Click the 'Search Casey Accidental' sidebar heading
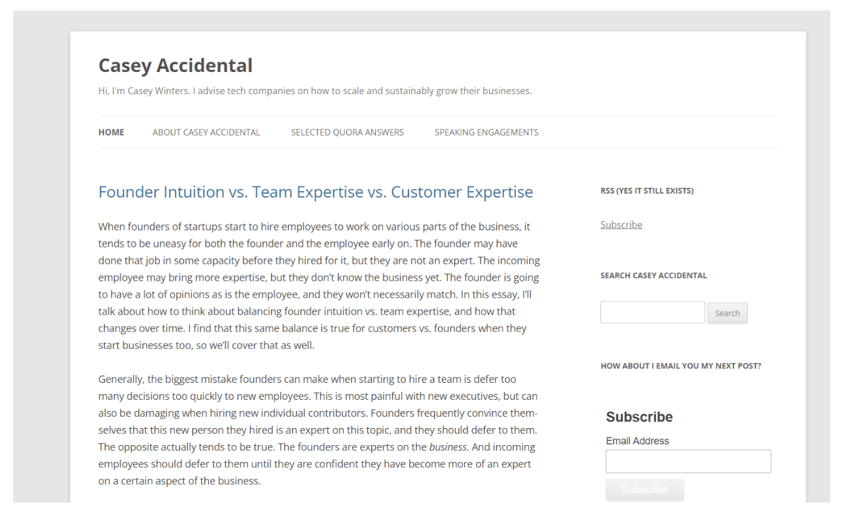846x517 pixels. pyautogui.click(x=653, y=276)
